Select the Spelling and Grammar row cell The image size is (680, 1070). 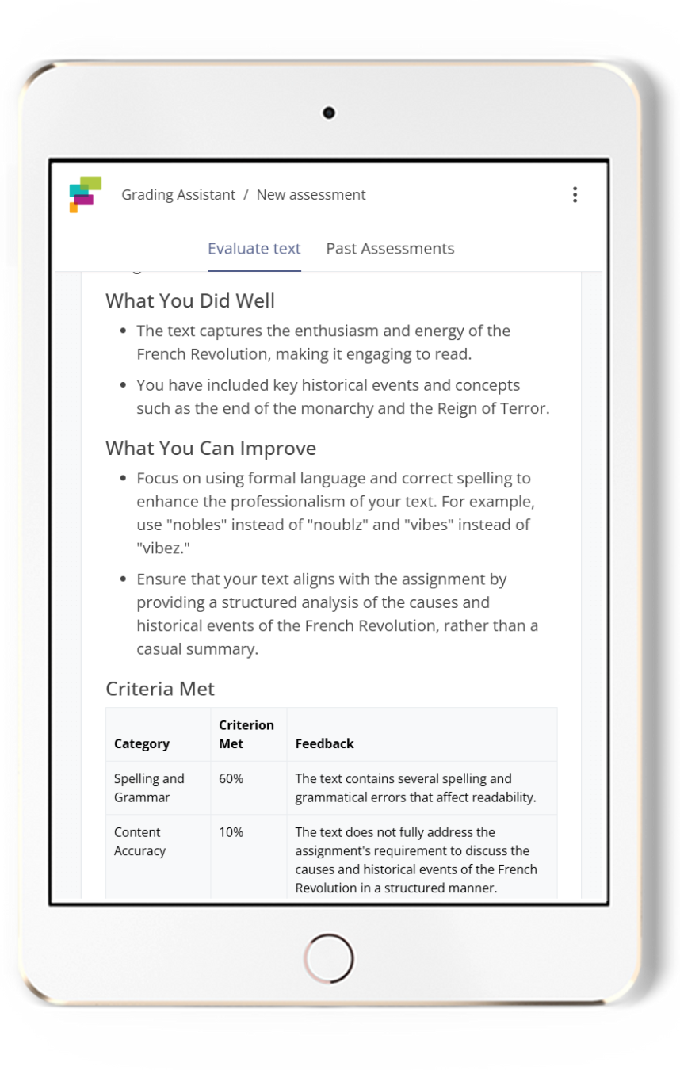(x=149, y=788)
